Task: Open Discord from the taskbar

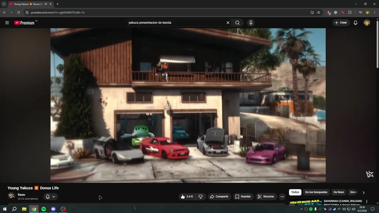Action: tap(53, 209)
